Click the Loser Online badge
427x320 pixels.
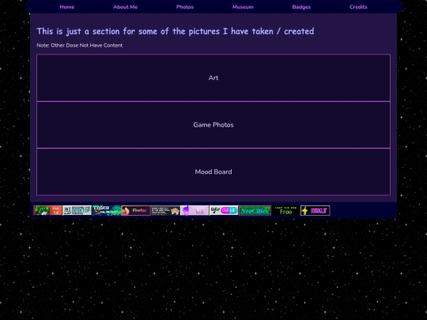pyautogui.click(x=107, y=210)
